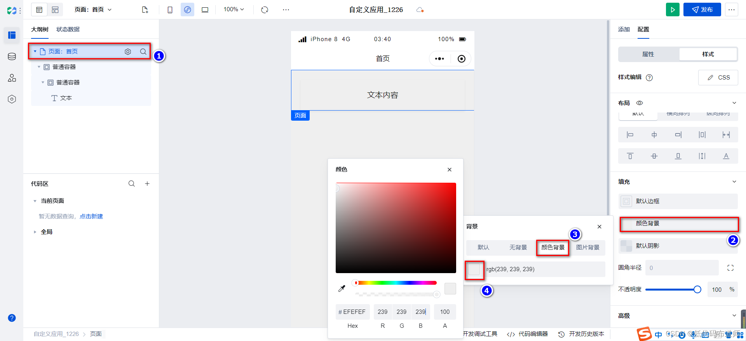Switch to the 配置 tab
The width and height of the screenshot is (746, 341).
pos(643,29)
